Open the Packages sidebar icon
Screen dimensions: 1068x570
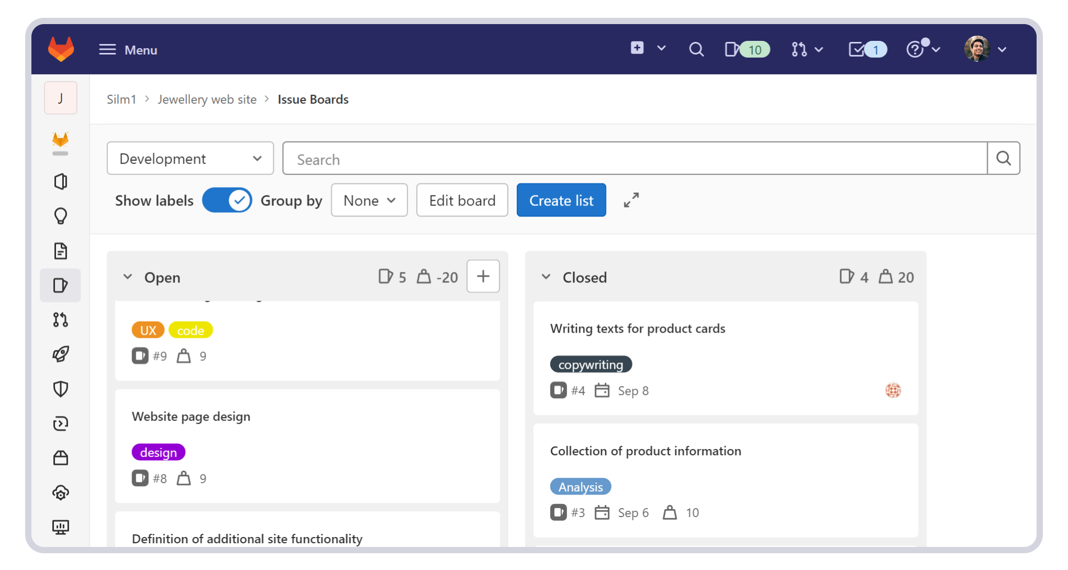pyautogui.click(x=61, y=458)
